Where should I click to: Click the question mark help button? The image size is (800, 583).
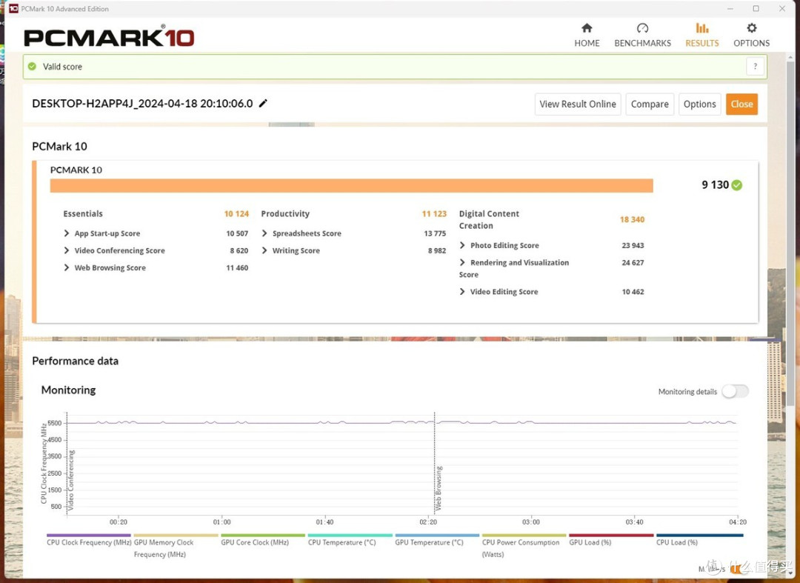(755, 67)
